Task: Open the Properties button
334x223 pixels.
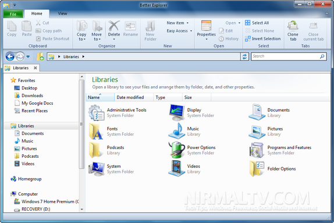Action: (206, 30)
